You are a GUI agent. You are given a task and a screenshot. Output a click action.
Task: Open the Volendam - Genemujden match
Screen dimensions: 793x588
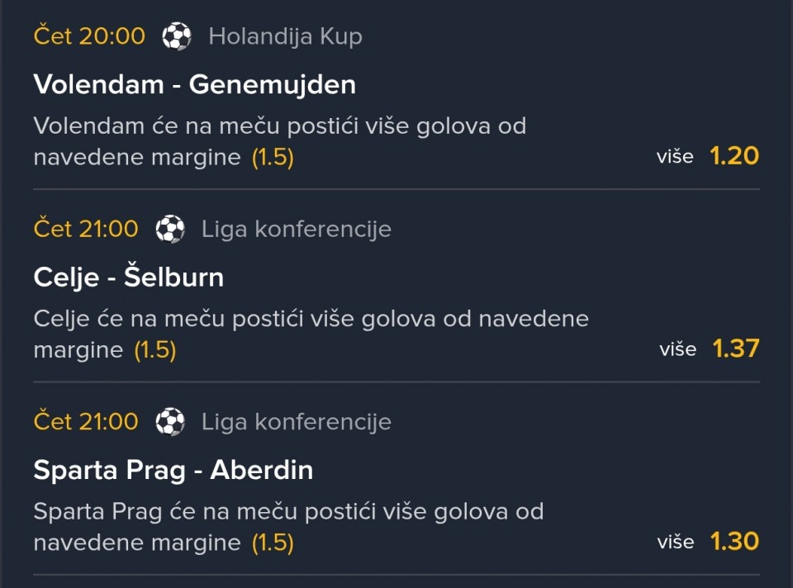pyautogui.click(x=195, y=84)
